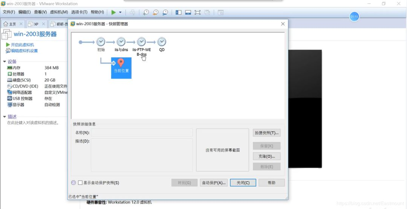
Task: Click the 拍摄快照(T)... button
Action: pos(266,133)
